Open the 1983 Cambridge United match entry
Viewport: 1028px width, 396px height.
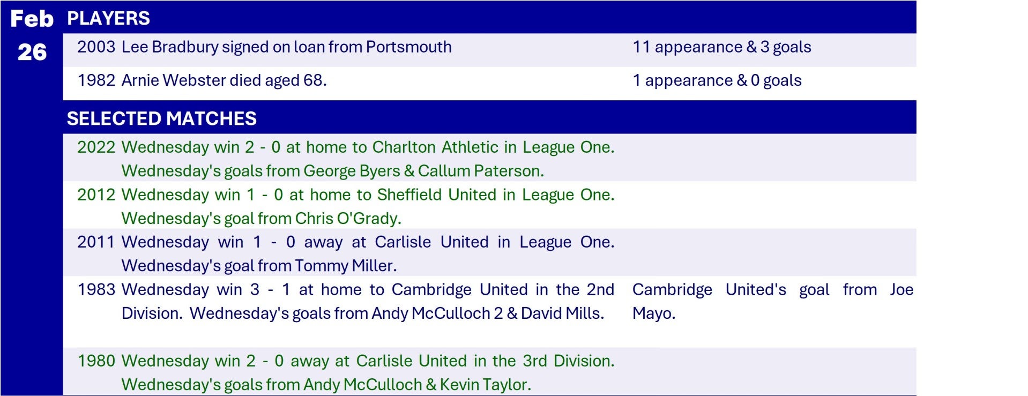367,290
